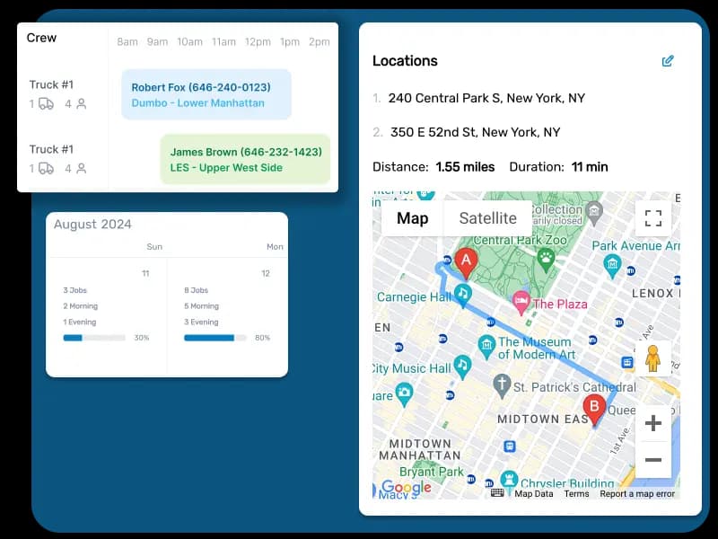Click the 8 Jobs entry on Monday
Screen dimensions: 718x539
pyautogui.click(x=196, y=290)
